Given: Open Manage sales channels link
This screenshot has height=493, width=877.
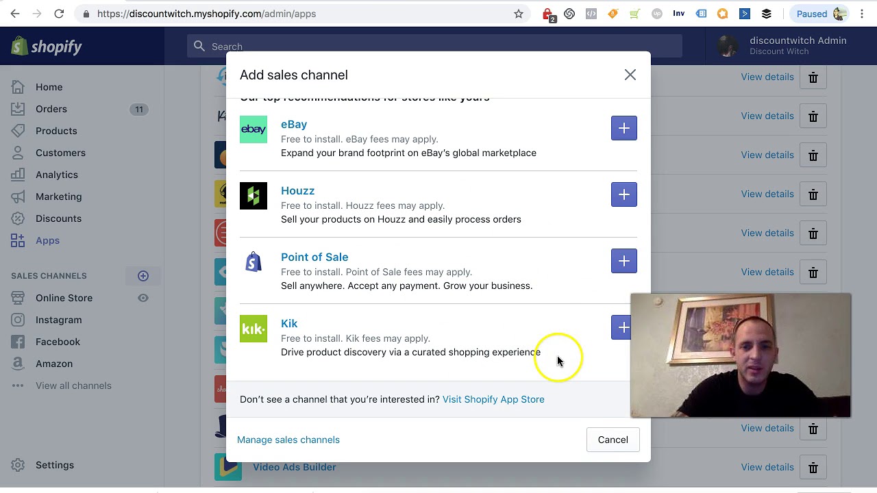Looking at the screenshot, I should point(288,440).
